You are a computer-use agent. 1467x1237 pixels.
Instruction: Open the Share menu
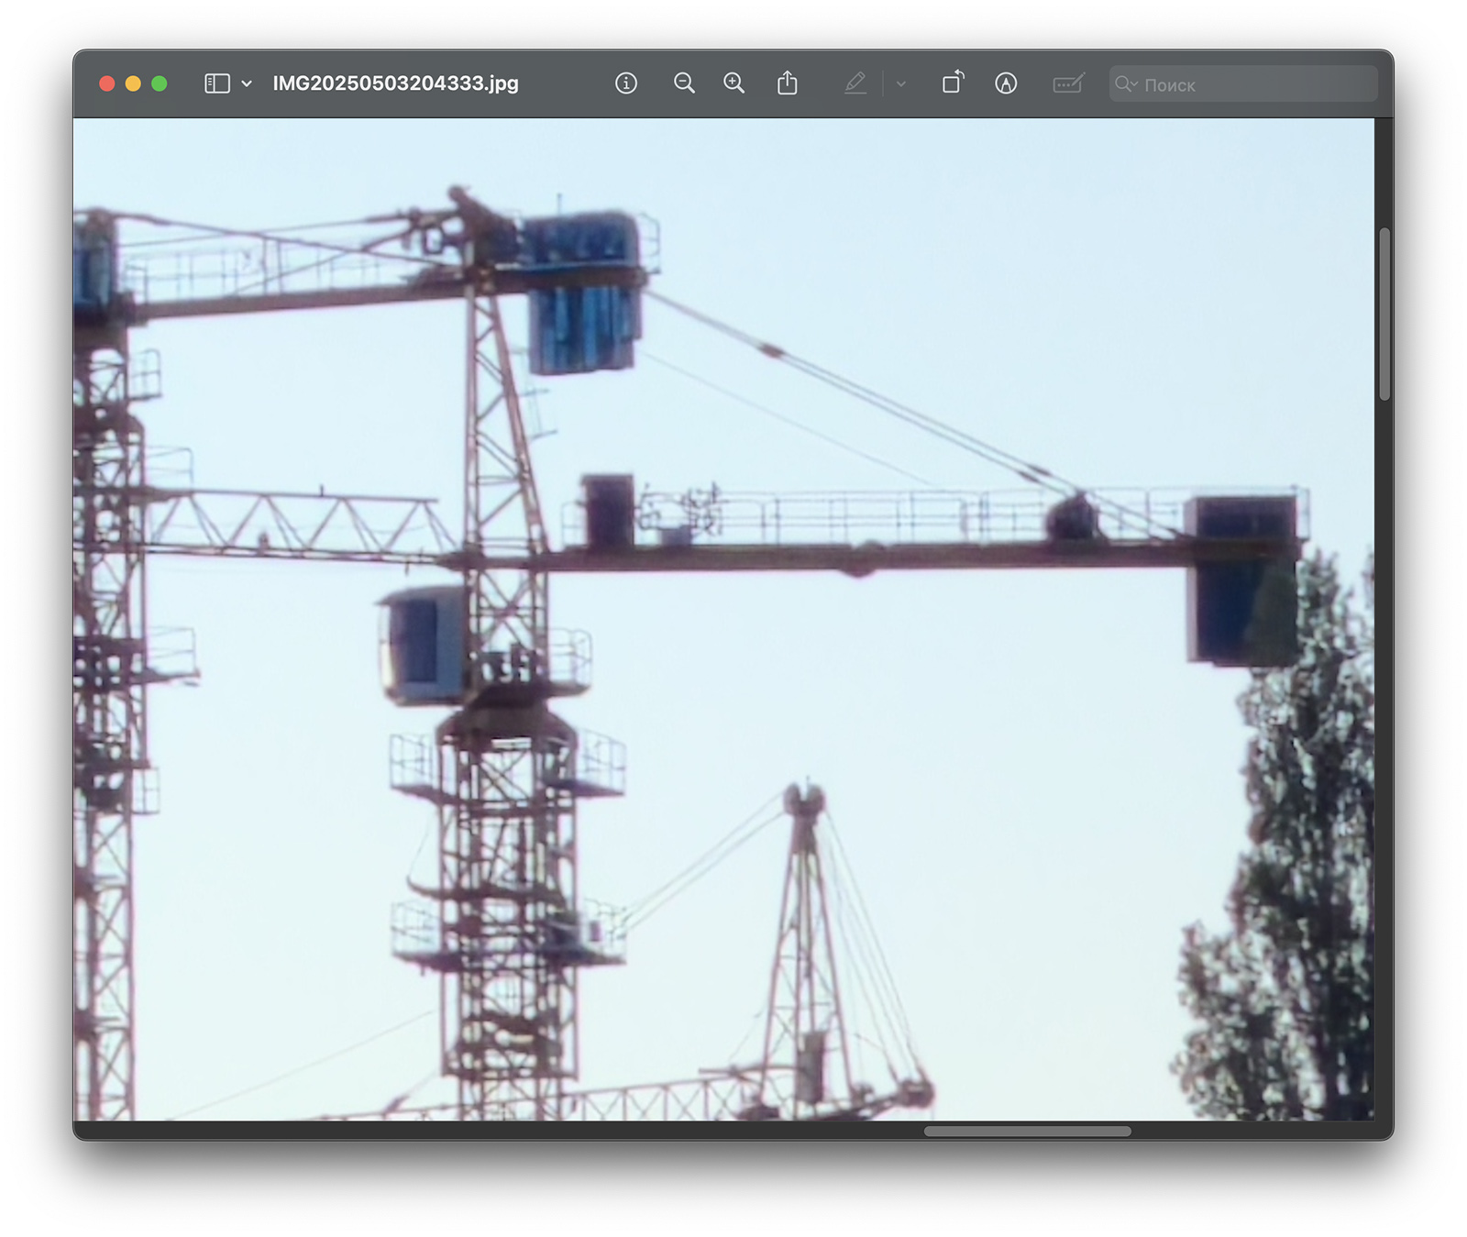[x=788, y=83]
